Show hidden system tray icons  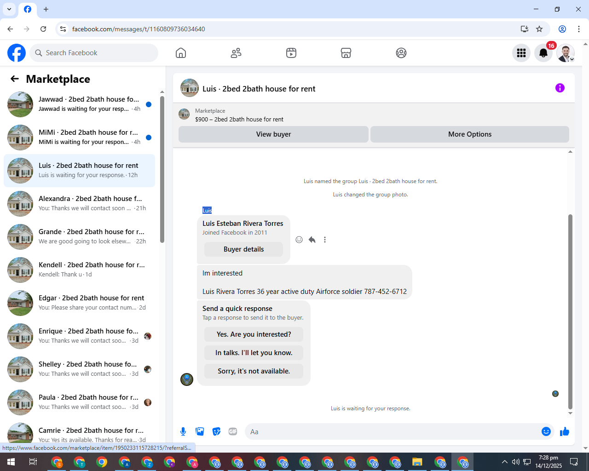click(505, 462)
